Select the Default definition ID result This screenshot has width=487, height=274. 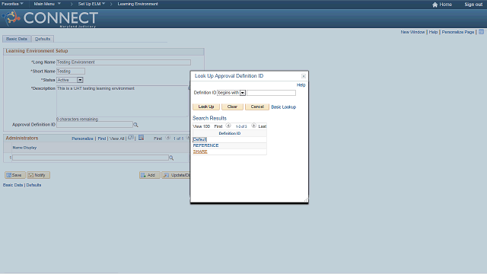click(199, 139)
